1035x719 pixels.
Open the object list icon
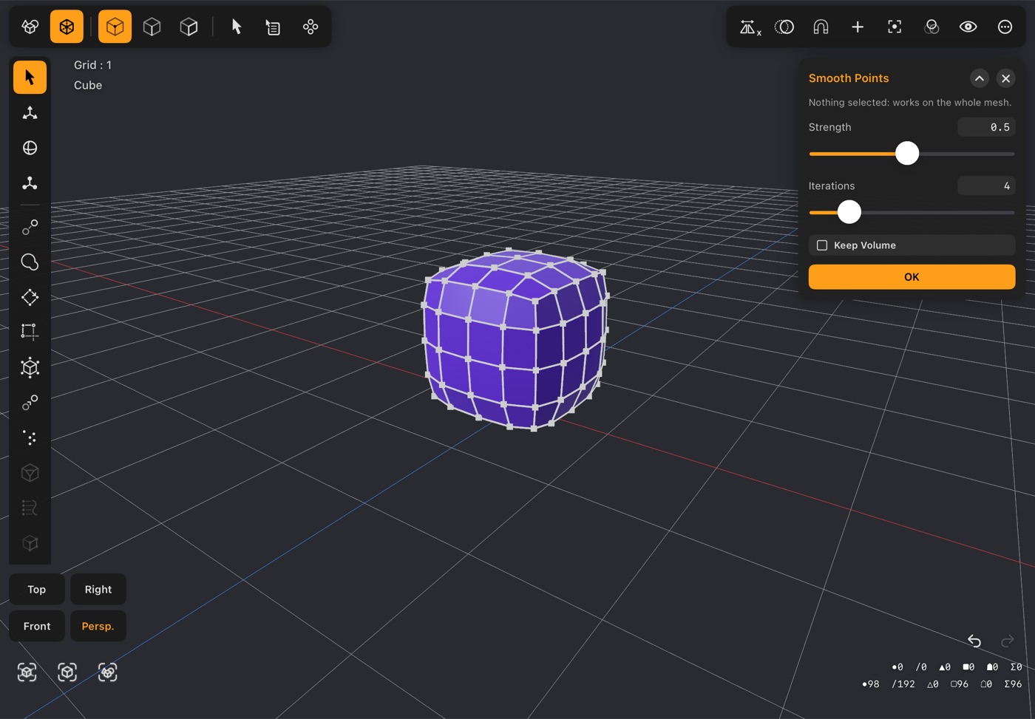pos(273,27)
